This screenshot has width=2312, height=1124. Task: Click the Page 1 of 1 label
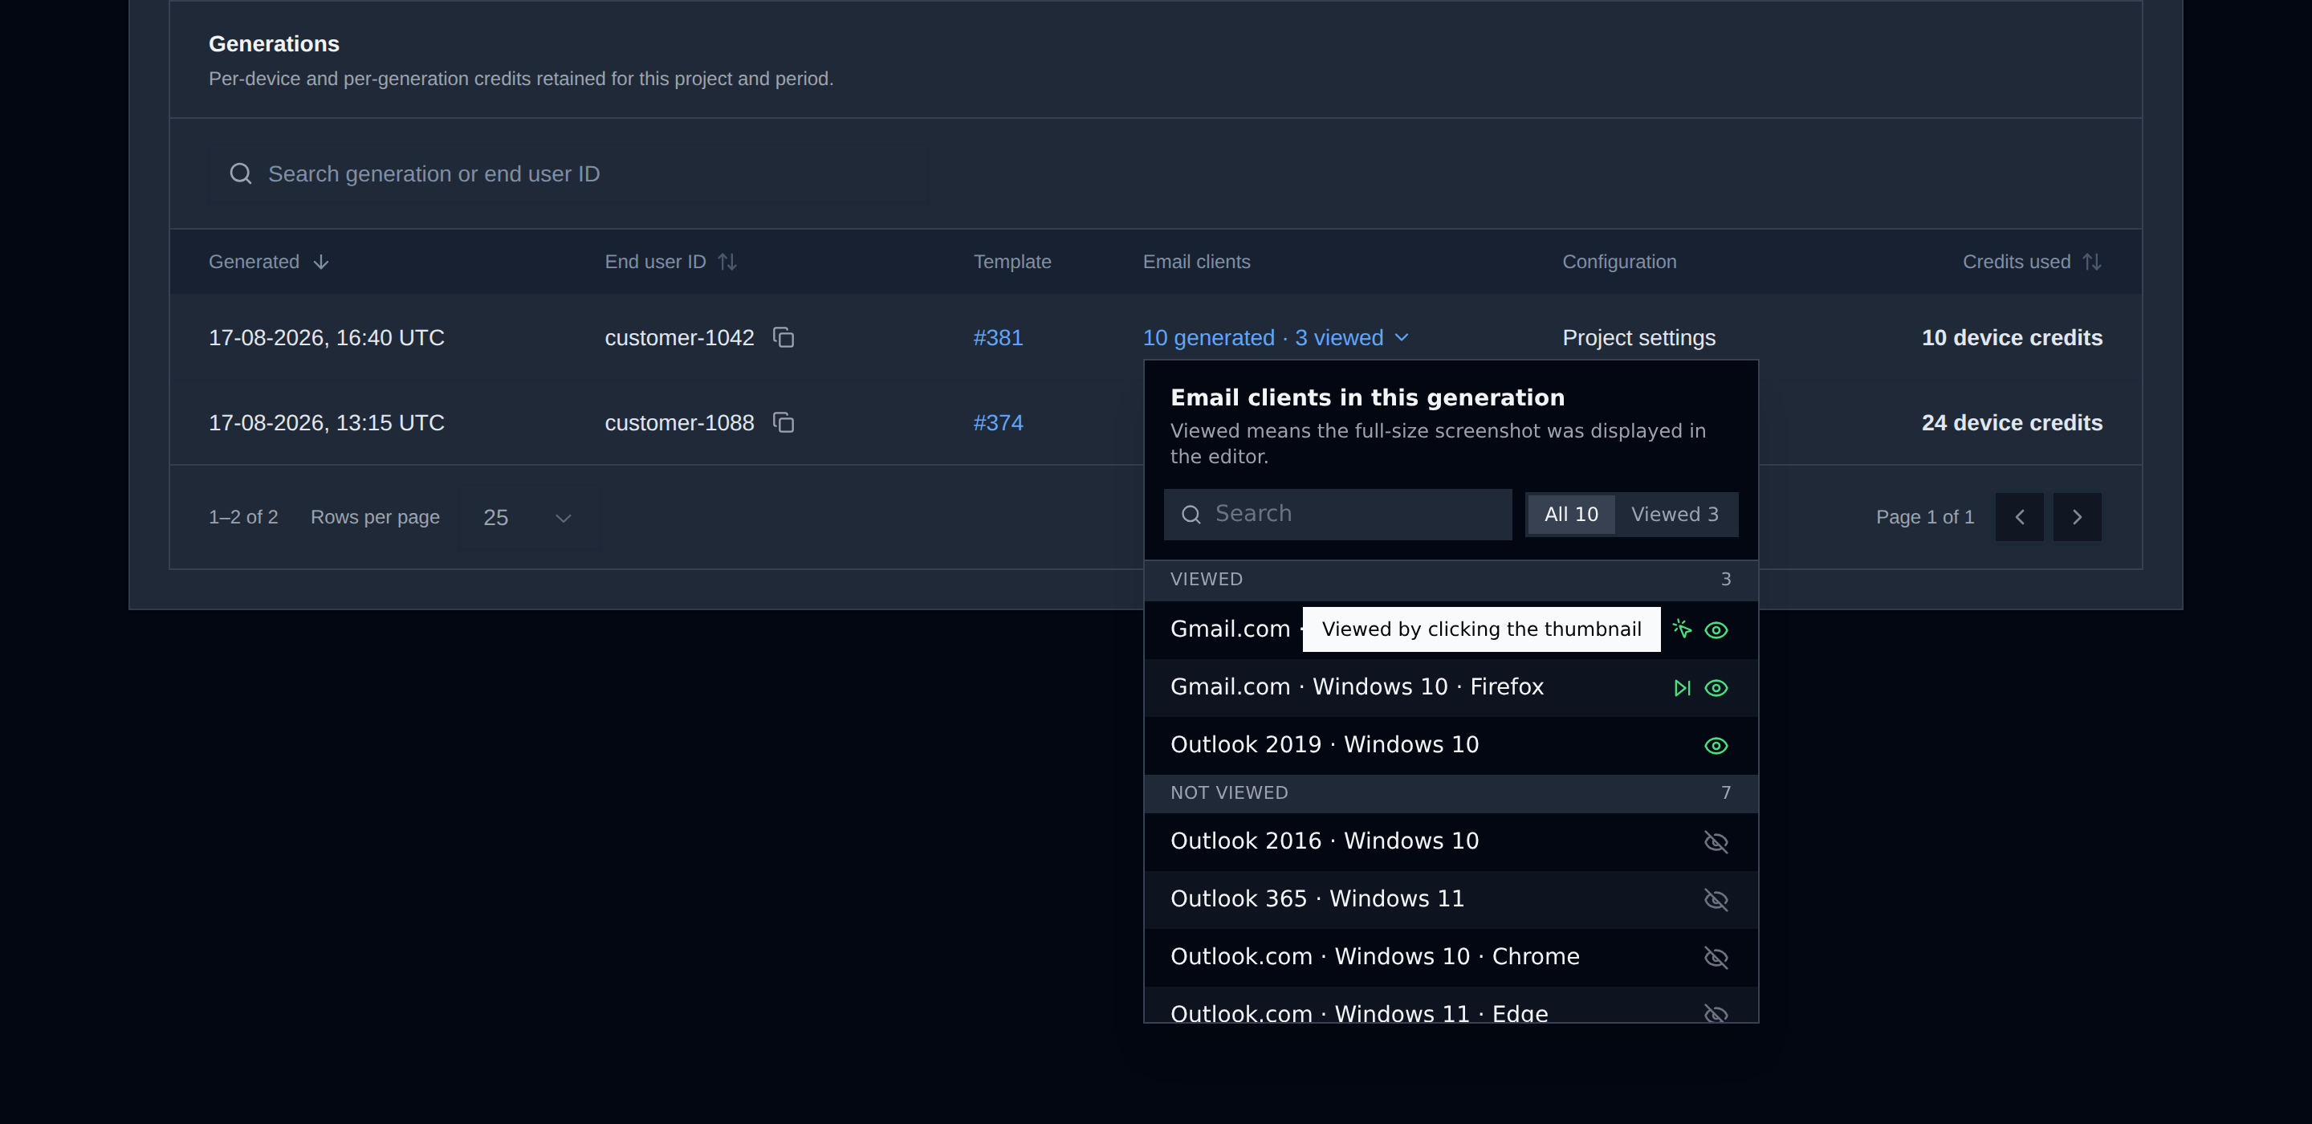pyautogui.click(x=1924, y=517)
